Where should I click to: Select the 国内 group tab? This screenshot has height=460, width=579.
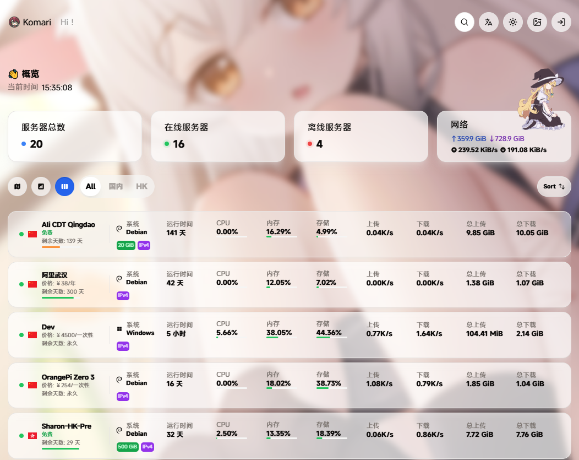click(116, 187)
